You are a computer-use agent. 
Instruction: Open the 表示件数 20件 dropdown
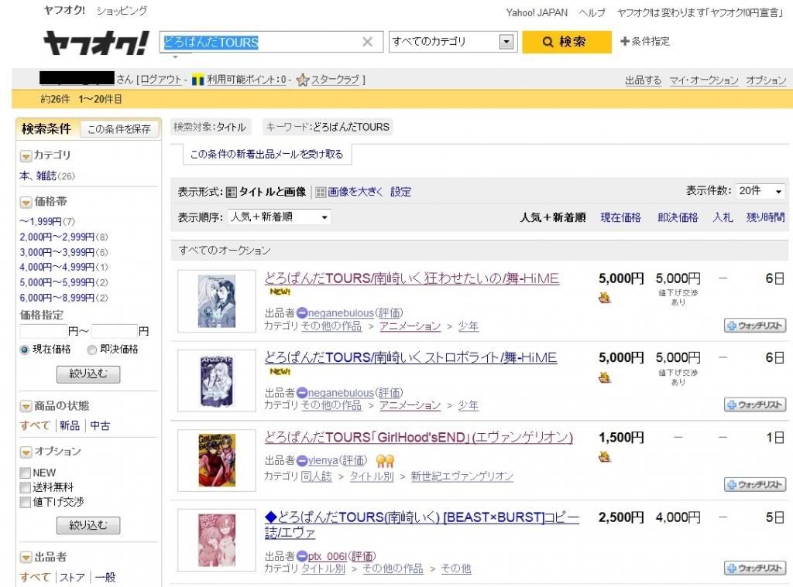pos(760,191)
